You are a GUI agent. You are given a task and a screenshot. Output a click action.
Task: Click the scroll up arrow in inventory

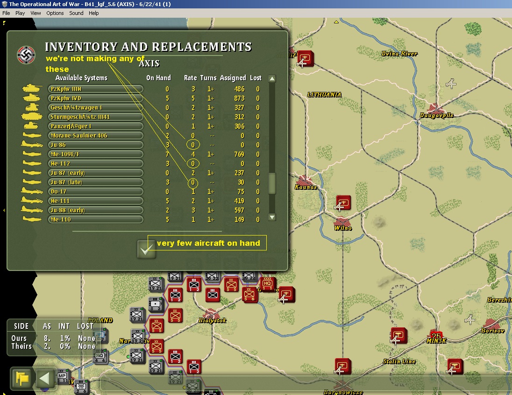click(x=272, y=78)
